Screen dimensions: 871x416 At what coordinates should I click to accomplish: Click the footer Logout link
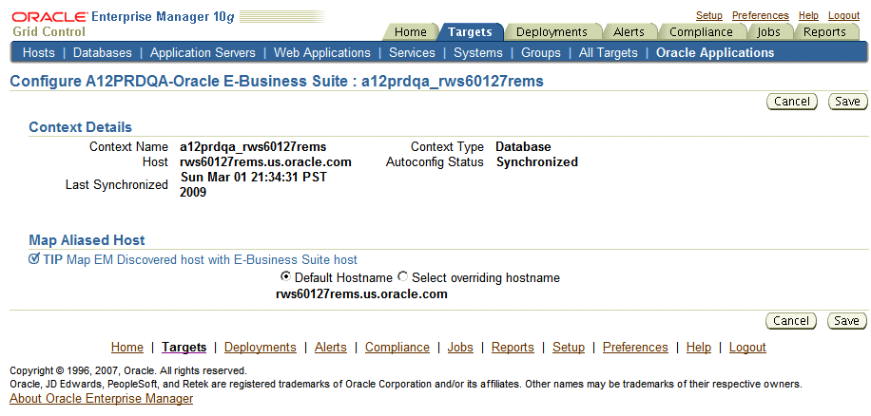coord(747,348)
